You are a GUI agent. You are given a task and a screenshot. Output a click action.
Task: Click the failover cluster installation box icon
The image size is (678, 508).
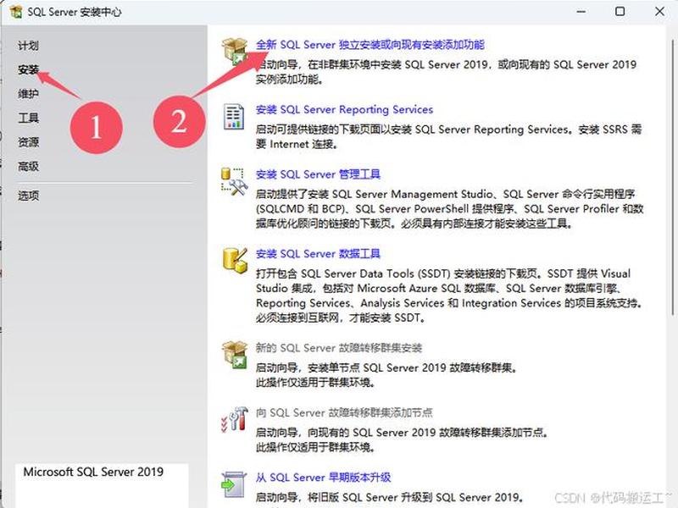click(235, 354)
